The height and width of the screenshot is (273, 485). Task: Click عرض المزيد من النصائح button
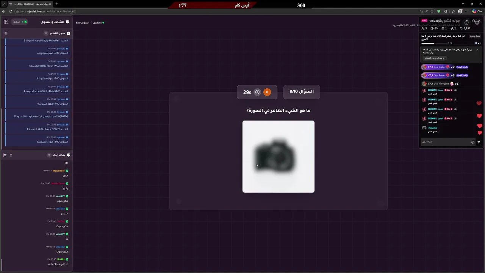(435, 58)
